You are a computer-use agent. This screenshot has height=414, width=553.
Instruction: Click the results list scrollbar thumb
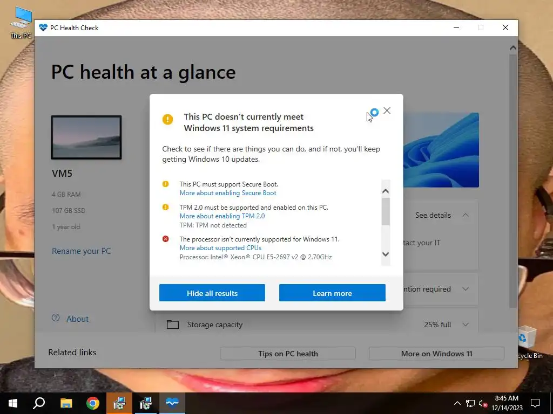(386, 211)
